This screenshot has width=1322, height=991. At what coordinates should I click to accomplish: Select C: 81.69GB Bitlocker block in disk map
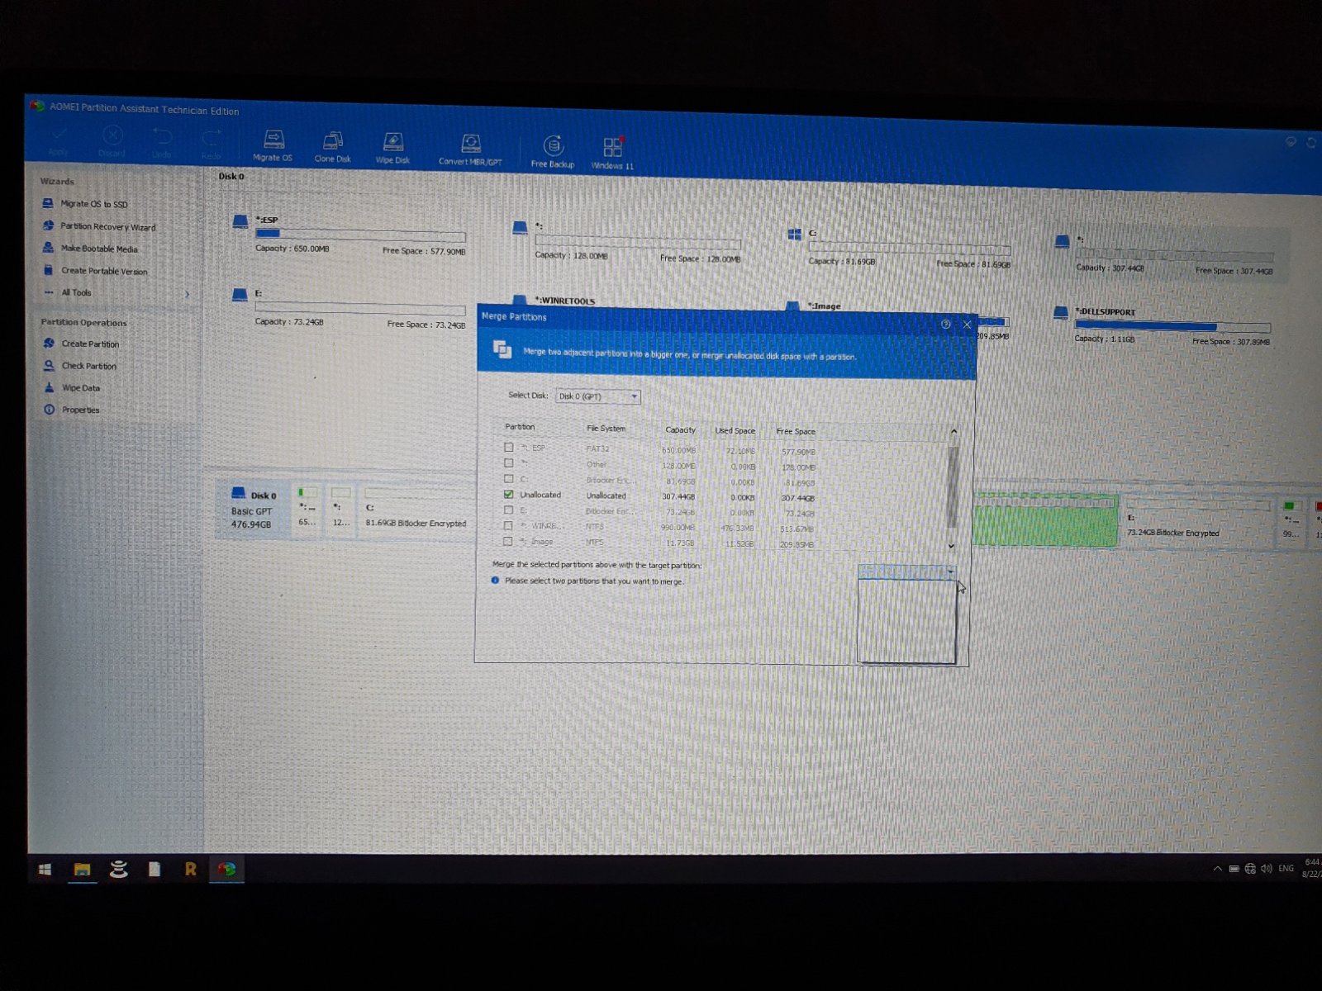point(416,514)
